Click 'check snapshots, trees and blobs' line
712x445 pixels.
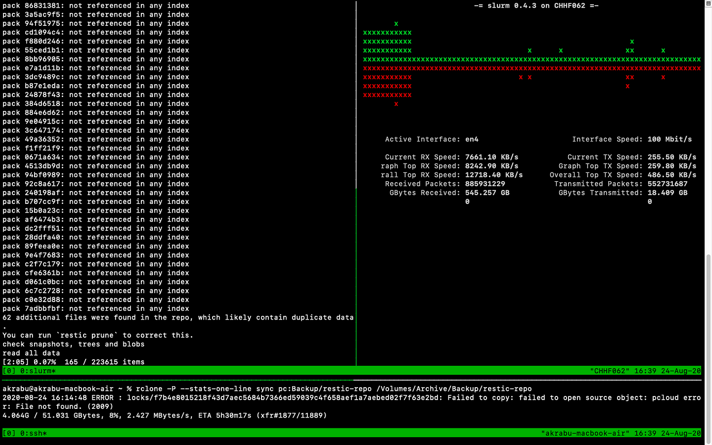tap(74, 344)
